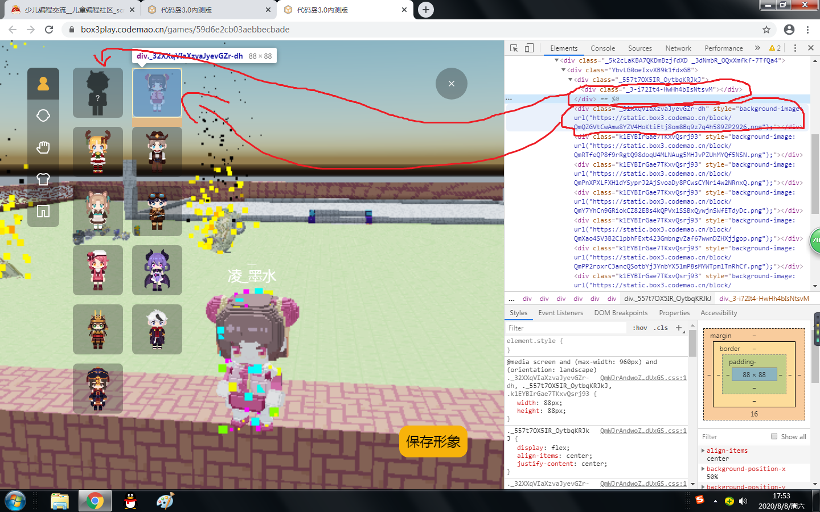
Task: Launch Paint from the taskbar
Action: (165, 501)
